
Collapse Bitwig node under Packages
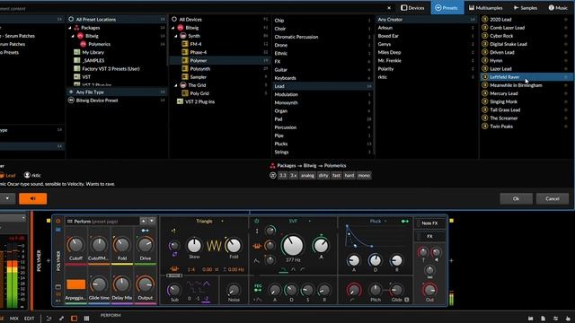click(73, 36)
